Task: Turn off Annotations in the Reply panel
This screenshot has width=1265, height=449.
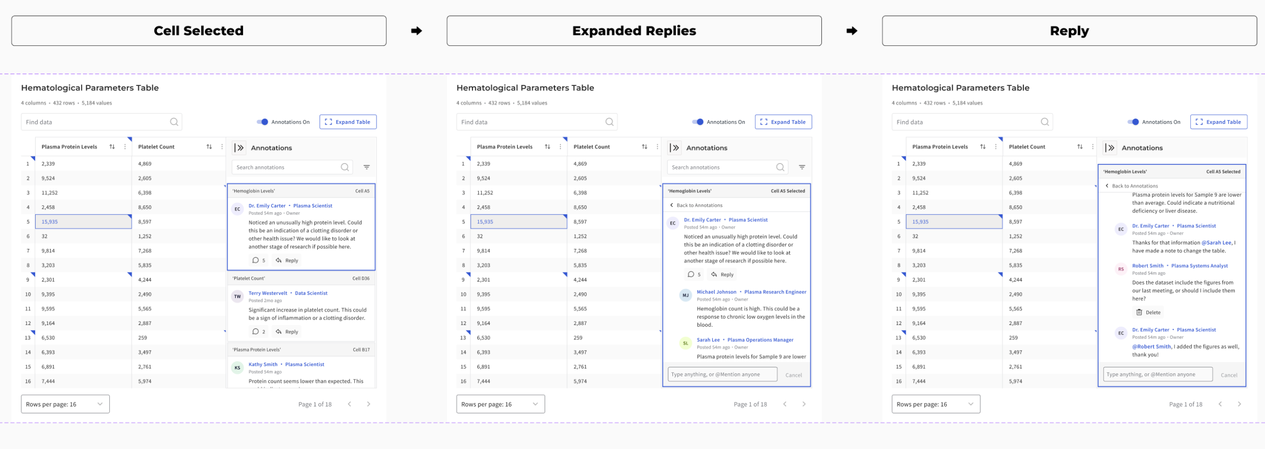Action: 1133,122
